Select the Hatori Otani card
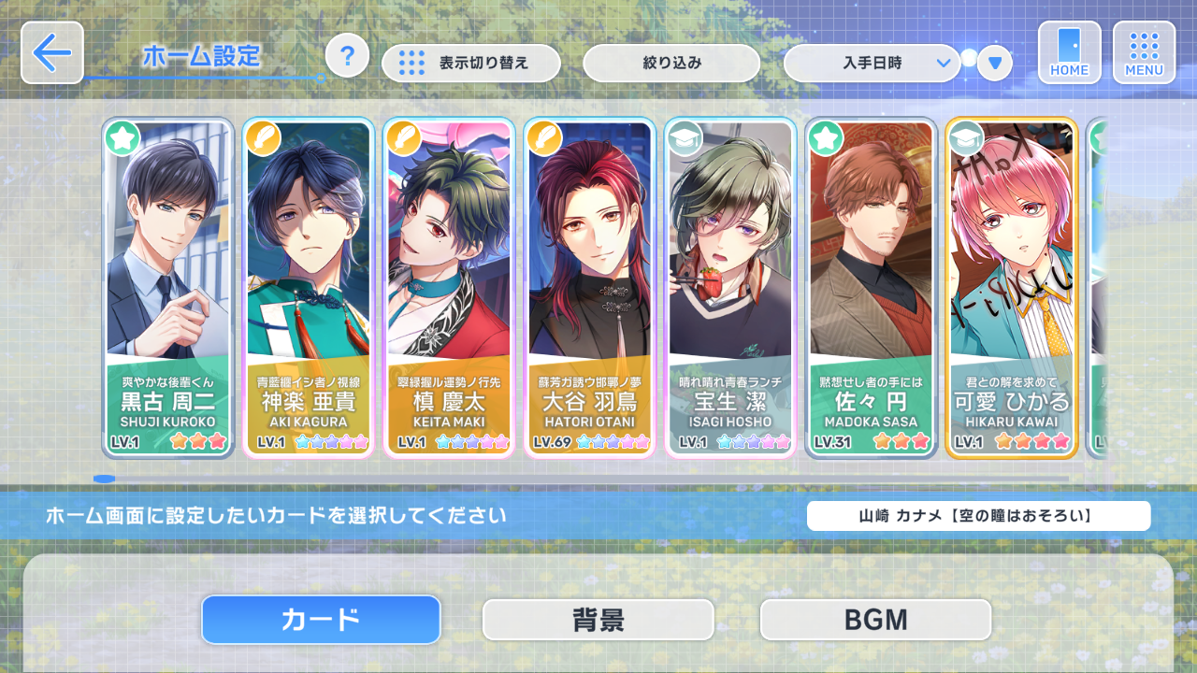The width and height of the screenshot is (1197, 673). coord(590,288)
